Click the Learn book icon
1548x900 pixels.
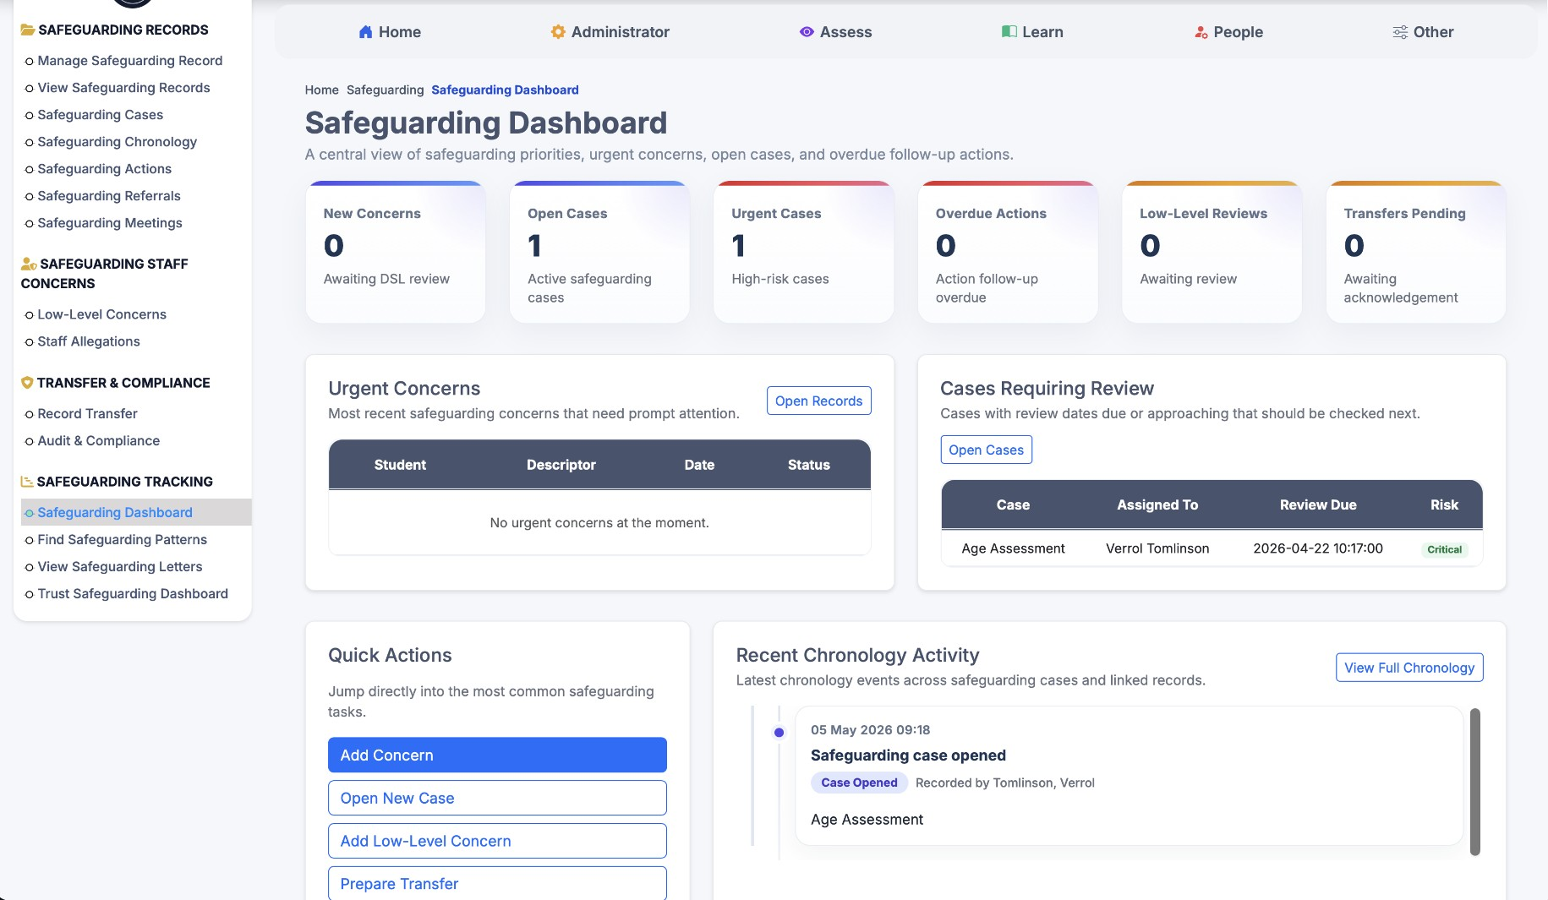pyautogui.click(x=1009, y=32)
